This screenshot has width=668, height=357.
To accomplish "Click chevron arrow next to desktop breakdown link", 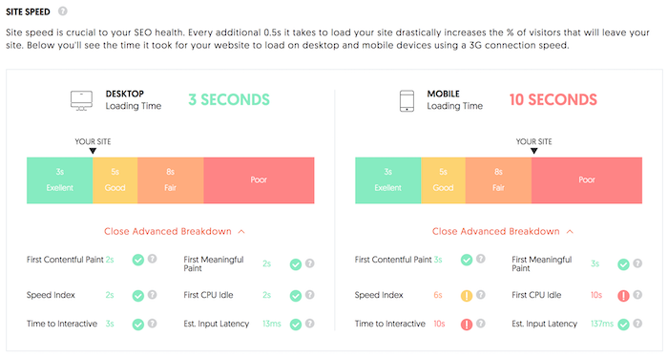I will pyautogui.click(x=241, y=231).
